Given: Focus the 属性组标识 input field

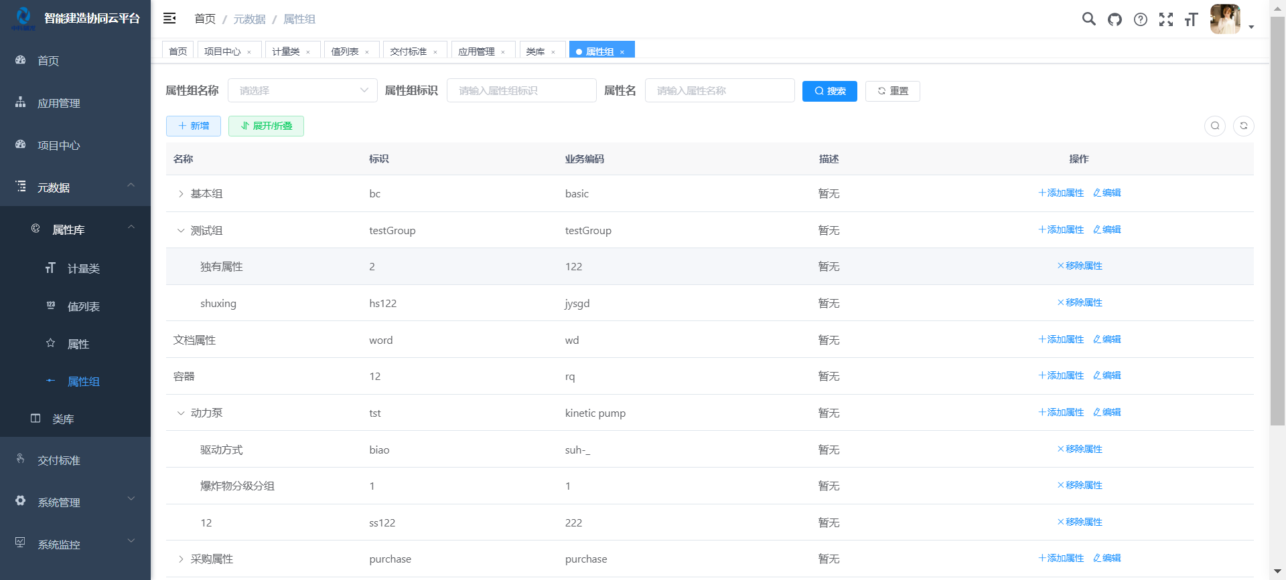Looking at the screenshot, I should pyautogui.click(x=521, y=90).
